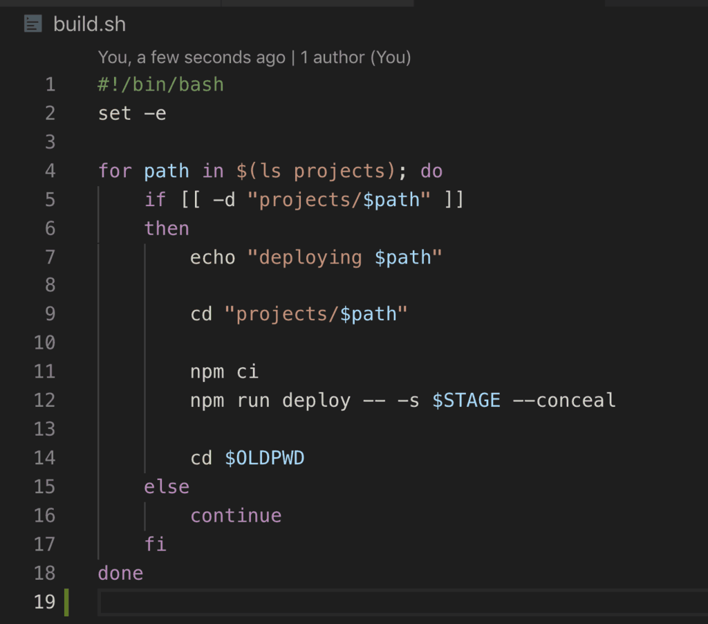The image size is (708, 624).
Task: Click line number 12 in the gutter
Action: coord(45,401)
